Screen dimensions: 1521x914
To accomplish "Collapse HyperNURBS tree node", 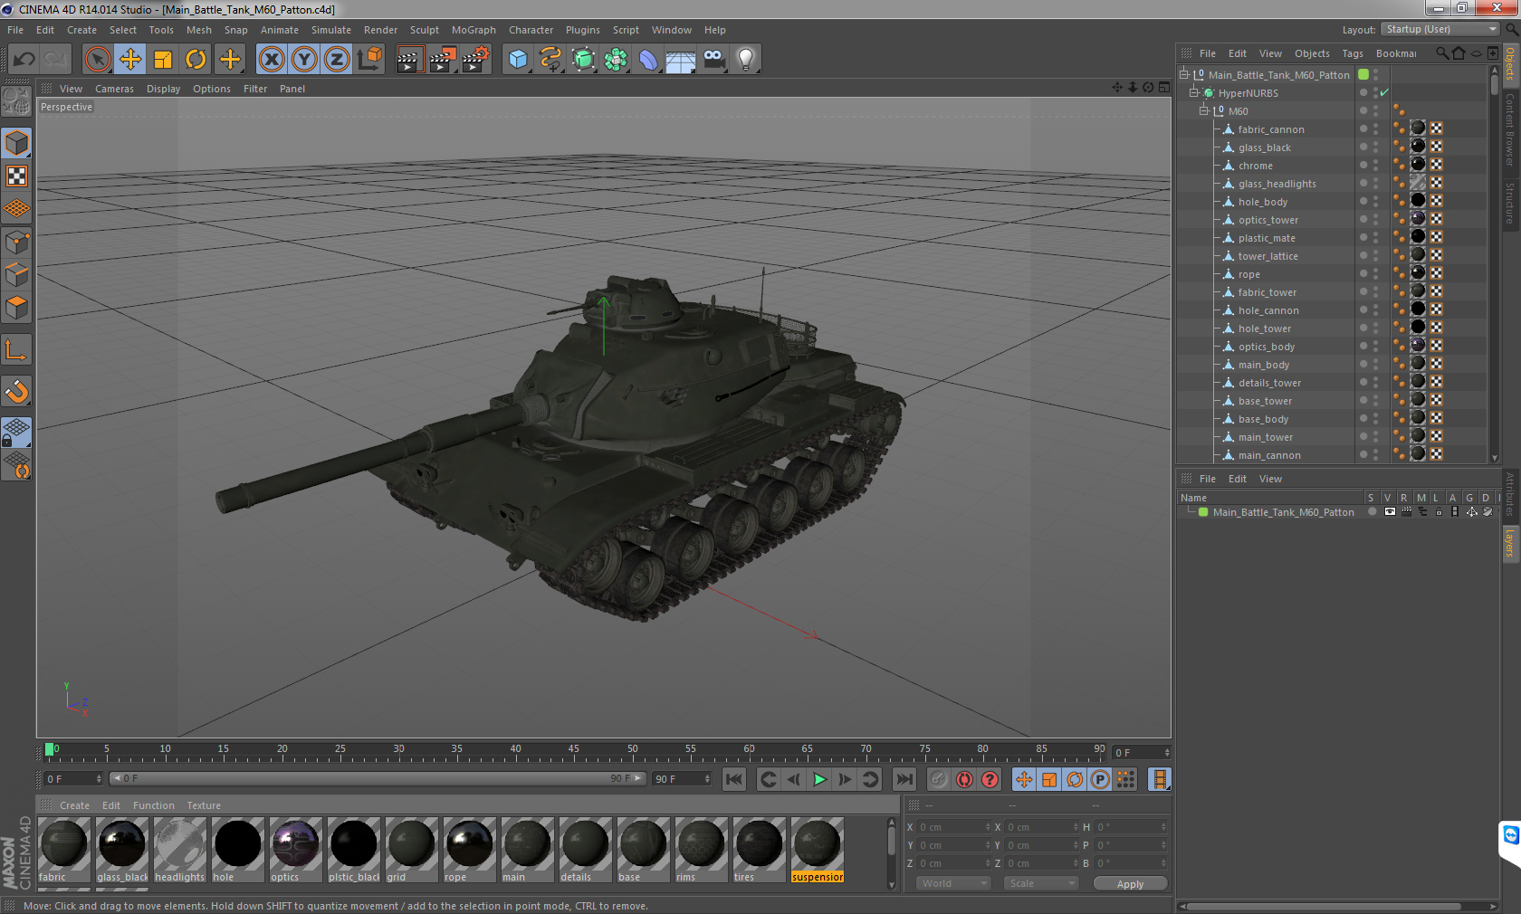I will pos(1194,93).
